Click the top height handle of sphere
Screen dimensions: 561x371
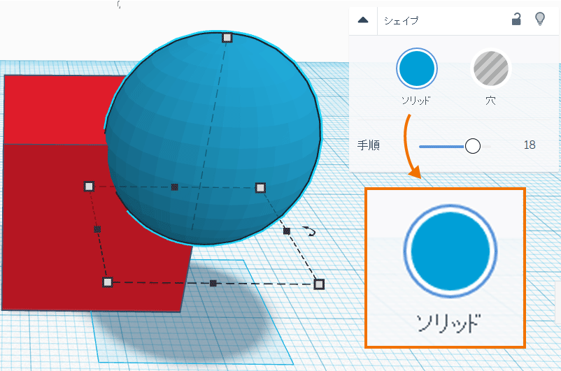tap(227, 38)
